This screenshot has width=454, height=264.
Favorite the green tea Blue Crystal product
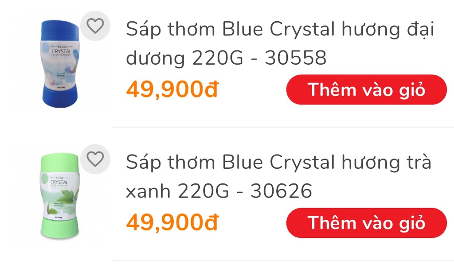pos(95,159)
